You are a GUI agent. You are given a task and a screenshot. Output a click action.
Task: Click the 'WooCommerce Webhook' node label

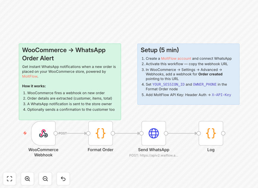pyautogui.click(x=43, y=152)
